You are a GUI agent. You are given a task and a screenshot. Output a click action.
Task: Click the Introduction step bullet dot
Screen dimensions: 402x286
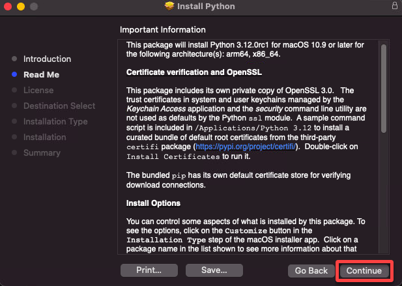tap(14, 59)
